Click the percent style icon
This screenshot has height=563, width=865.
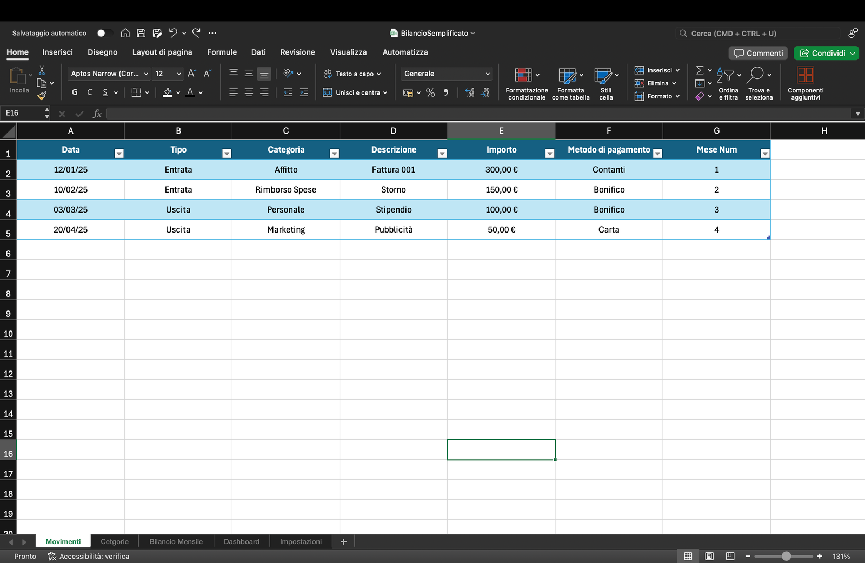point(430,92)
